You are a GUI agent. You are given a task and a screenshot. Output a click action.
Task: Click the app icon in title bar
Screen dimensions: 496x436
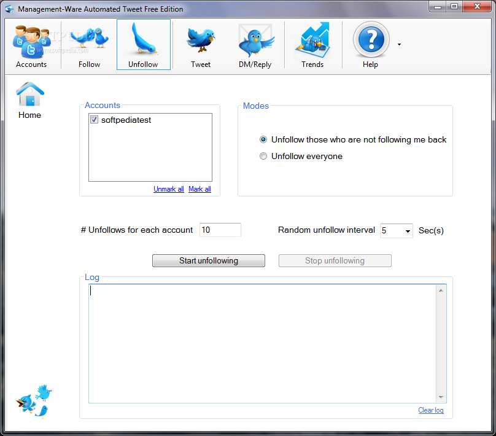point(9,9)
